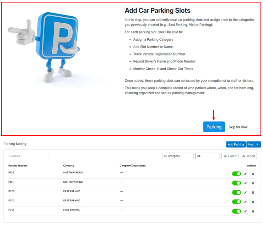
Task: Delete parking slot P101 using trash icon
Action: click(253, 183)
